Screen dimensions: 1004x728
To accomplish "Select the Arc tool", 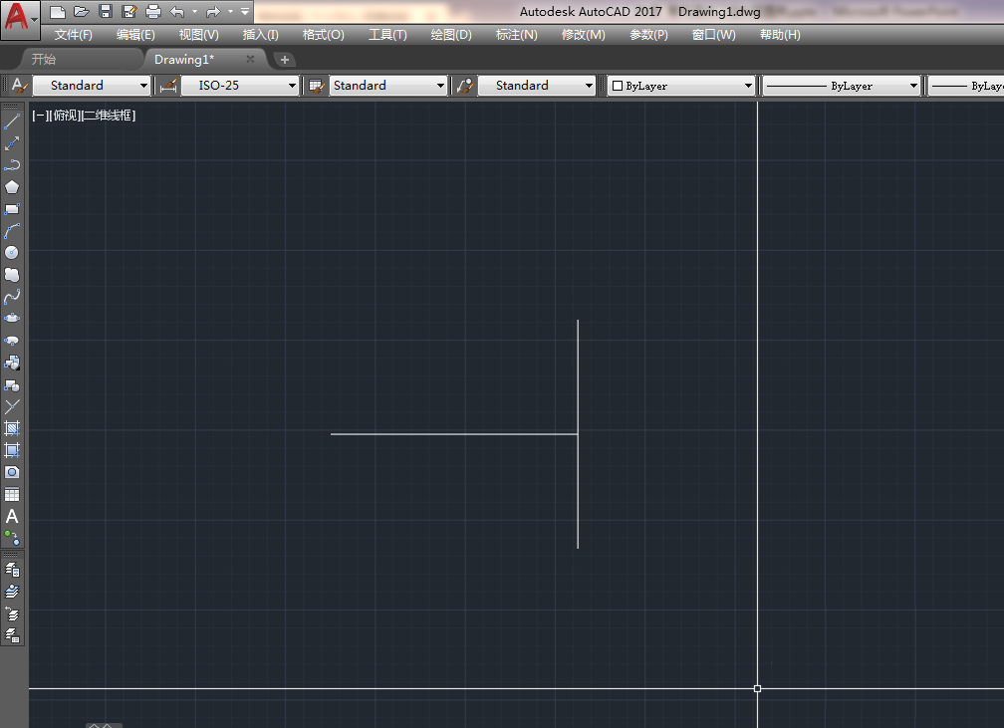I will click(12, 230).
